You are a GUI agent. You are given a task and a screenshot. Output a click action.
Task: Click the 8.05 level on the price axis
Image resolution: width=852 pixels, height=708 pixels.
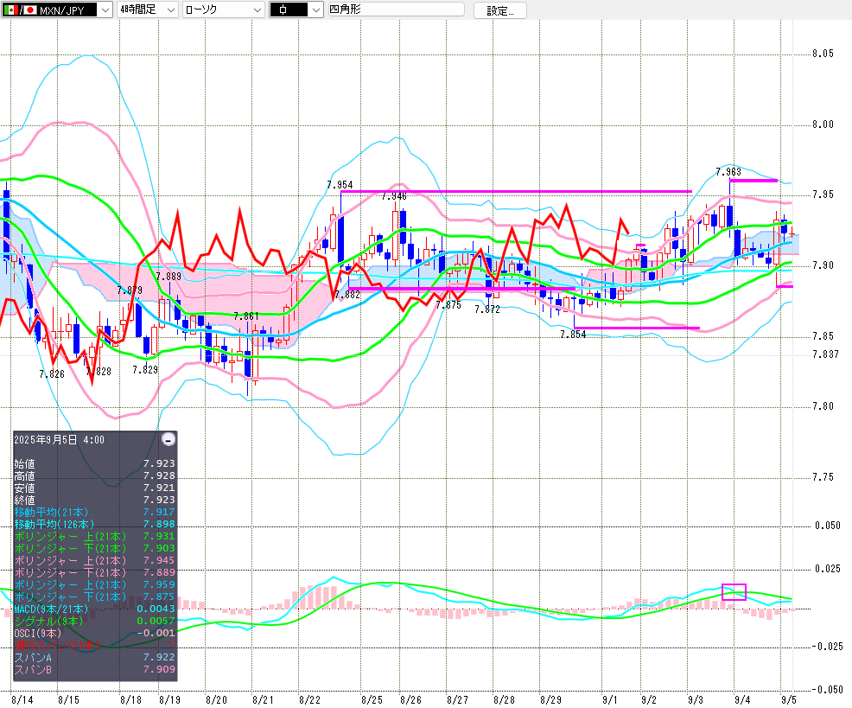823,54
